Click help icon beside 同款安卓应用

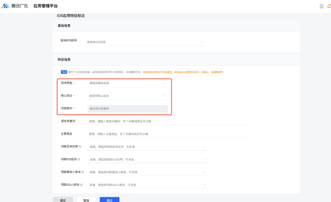(80, 146)
